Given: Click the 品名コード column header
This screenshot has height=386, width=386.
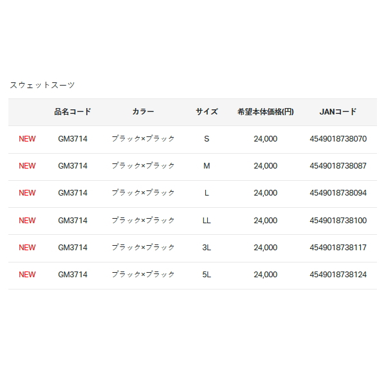Looking at the screenshot, I should tap(73, 112).
